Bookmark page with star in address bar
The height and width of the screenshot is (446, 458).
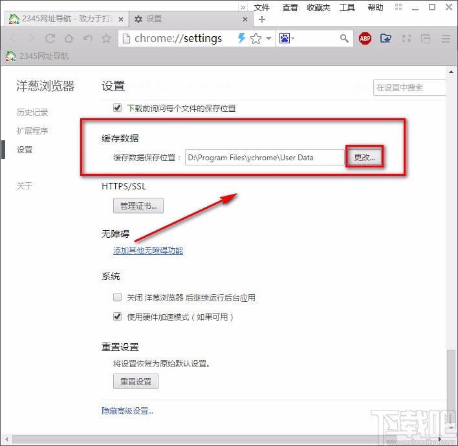[256, 39]
